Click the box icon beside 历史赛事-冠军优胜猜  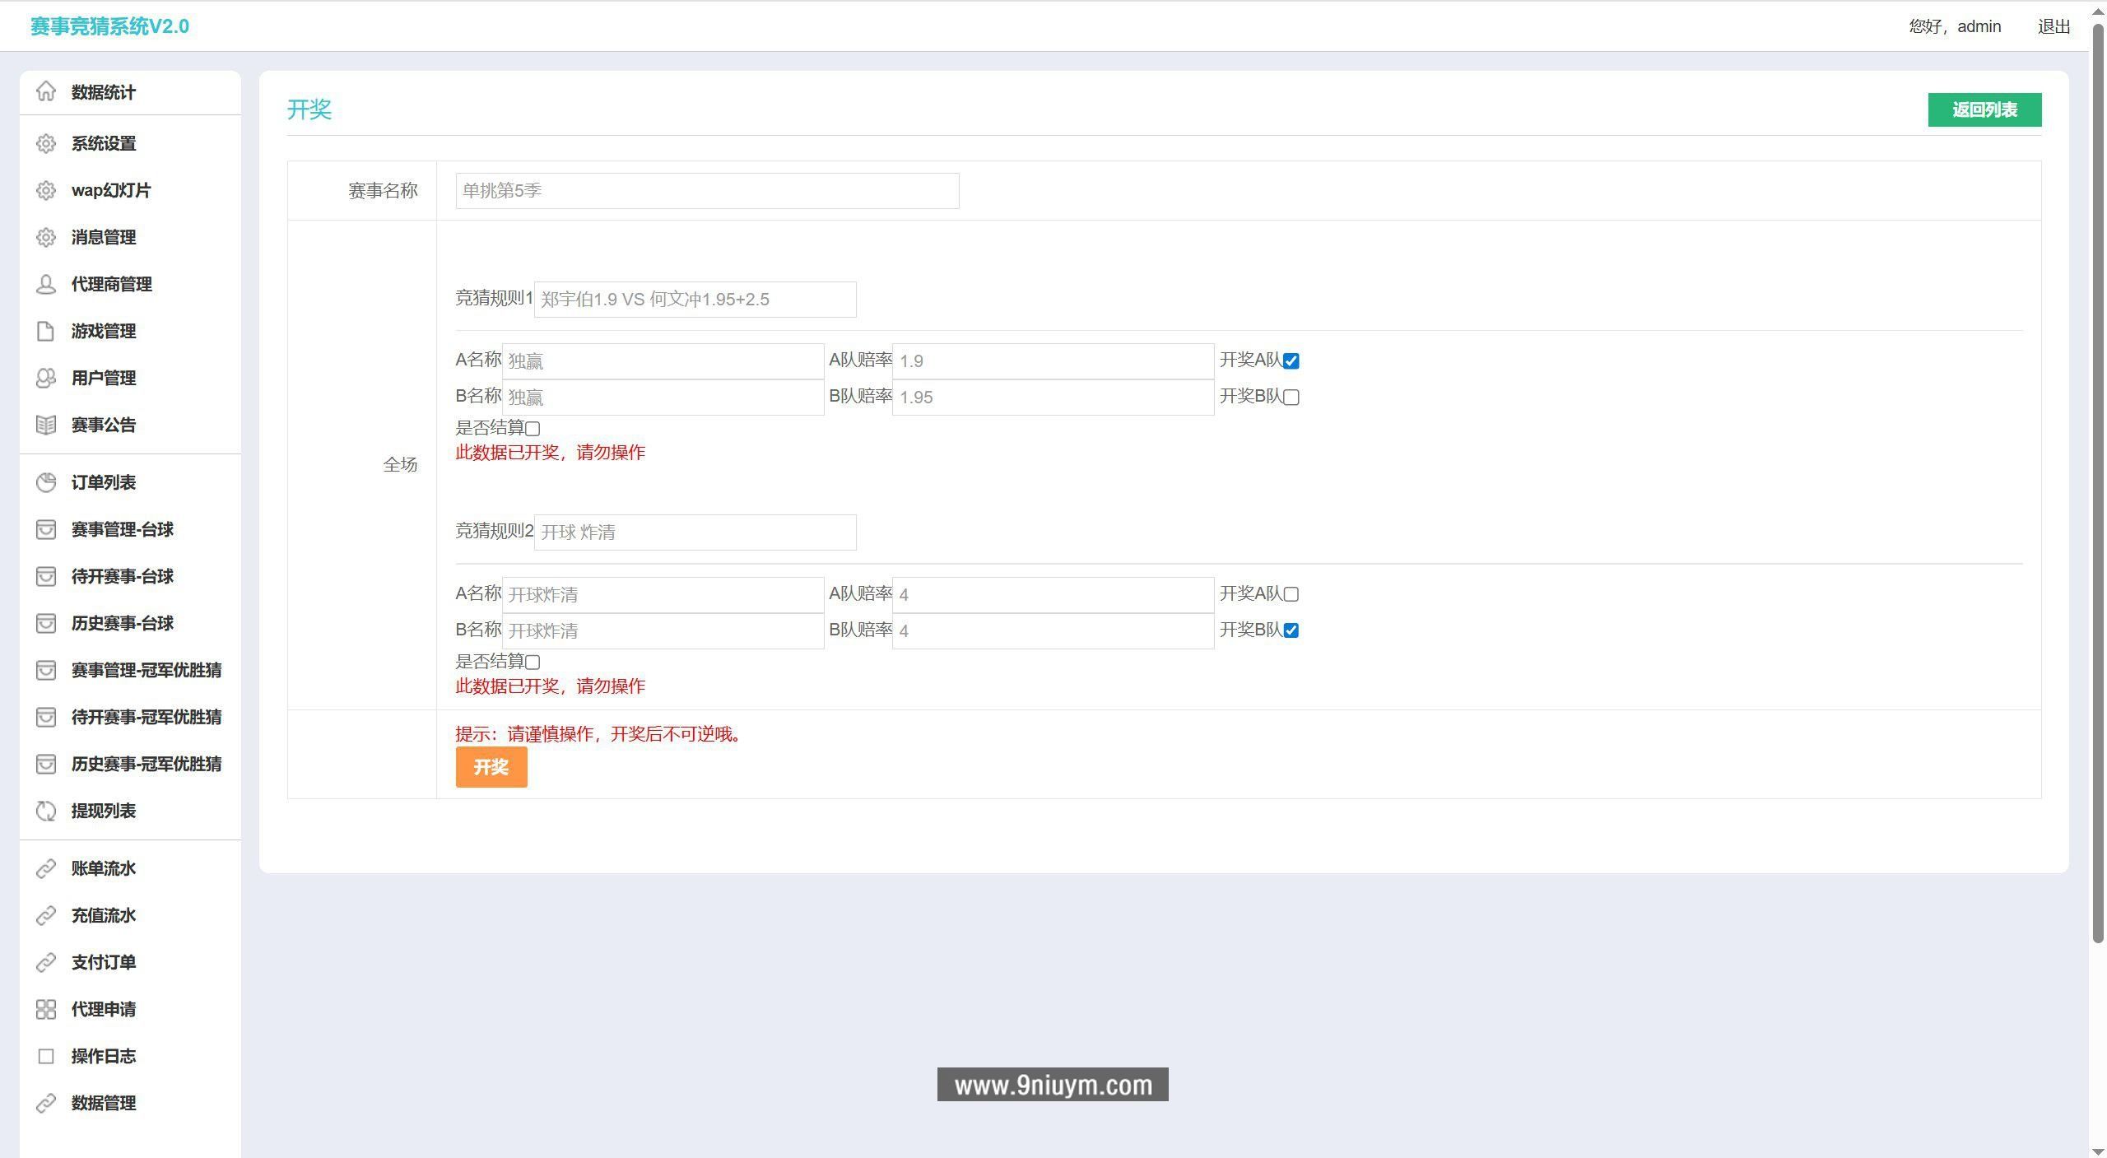pyautogui.click(x=46, y=764)
